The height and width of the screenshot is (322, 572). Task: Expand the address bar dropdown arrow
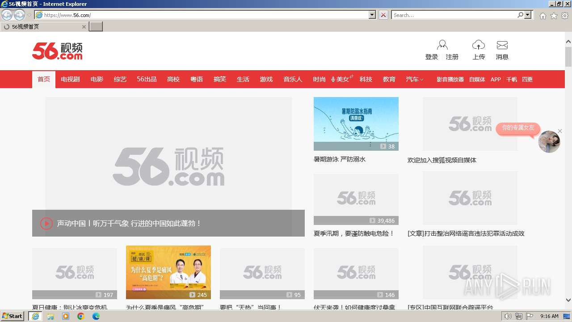click(372, 15)
